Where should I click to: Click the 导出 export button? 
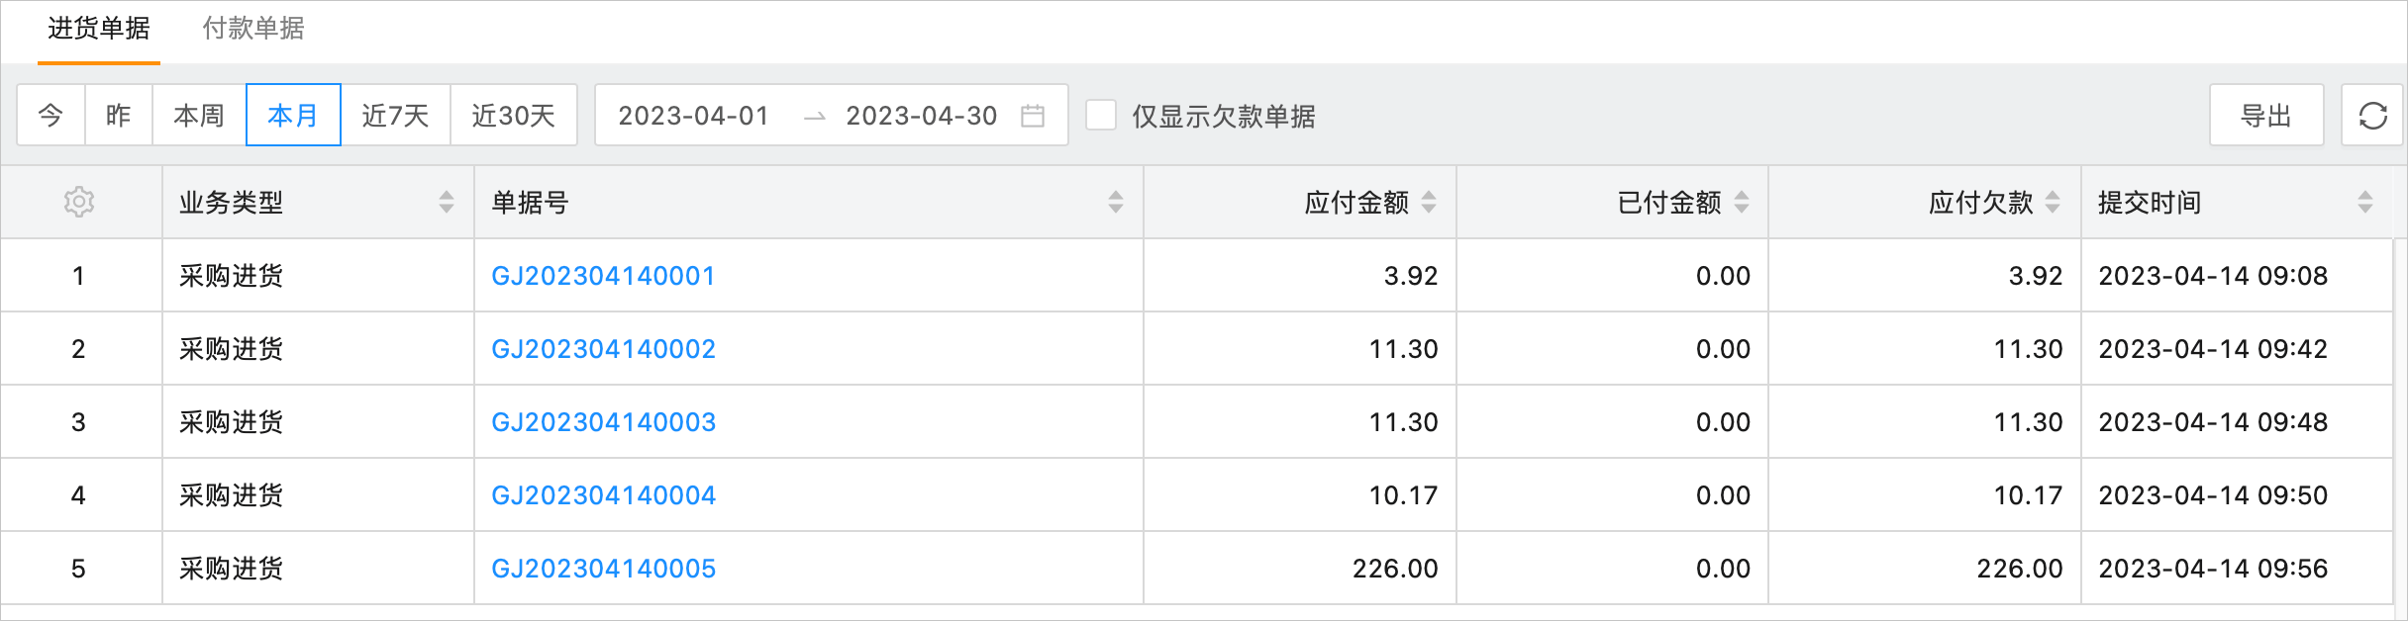[2266, 116]
